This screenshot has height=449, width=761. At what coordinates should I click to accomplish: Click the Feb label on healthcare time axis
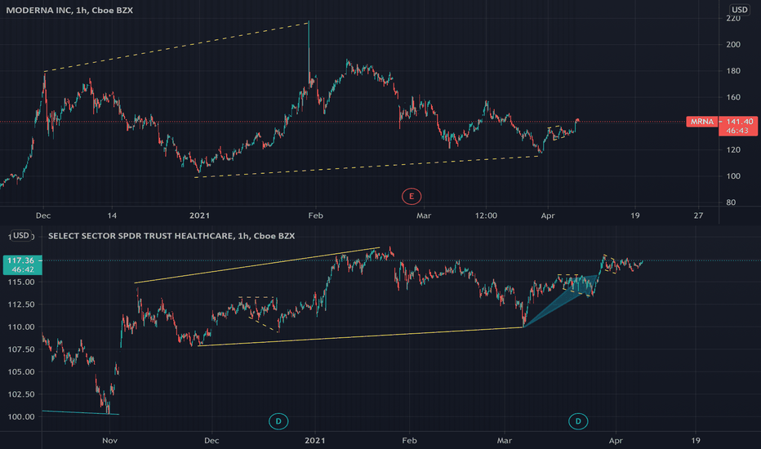409,441
